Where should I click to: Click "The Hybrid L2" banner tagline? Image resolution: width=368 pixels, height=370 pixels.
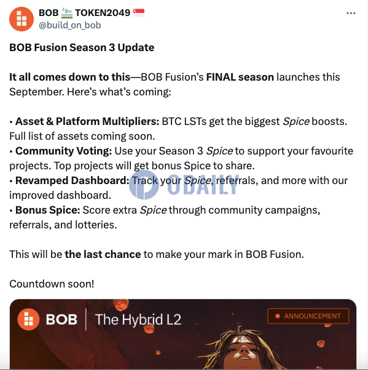click(138, 320)
